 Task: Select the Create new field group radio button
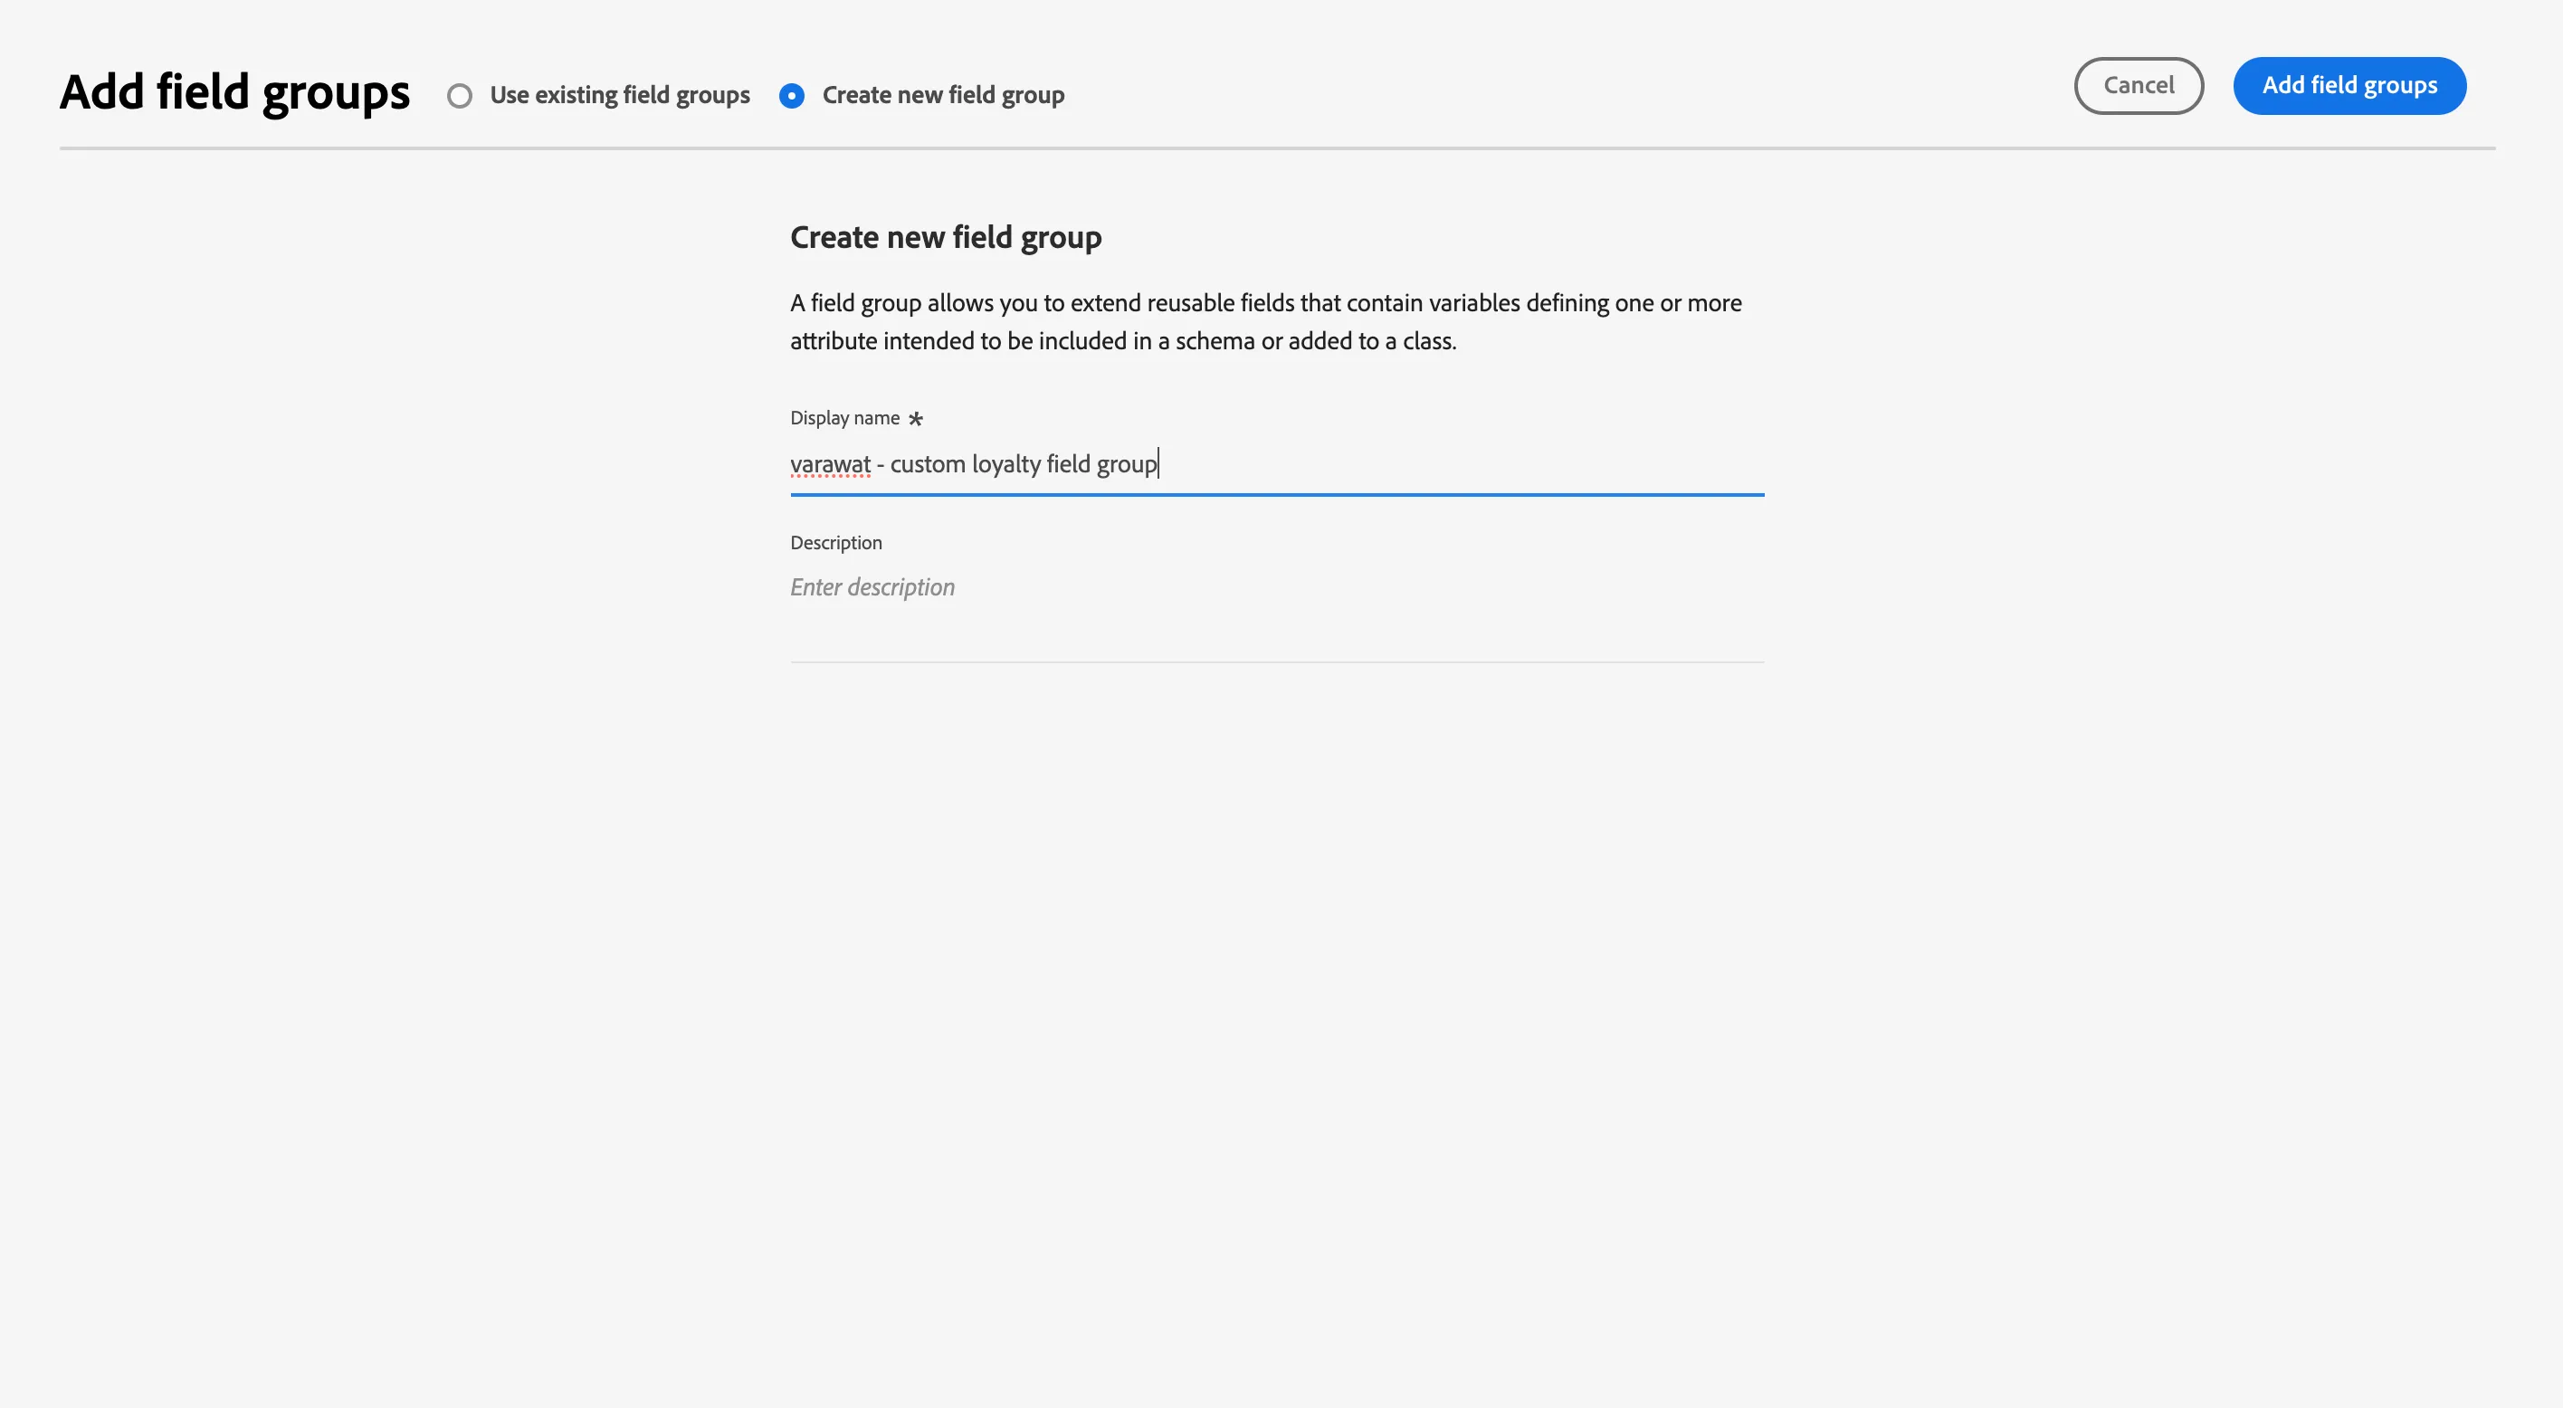(x=792, y=96)
